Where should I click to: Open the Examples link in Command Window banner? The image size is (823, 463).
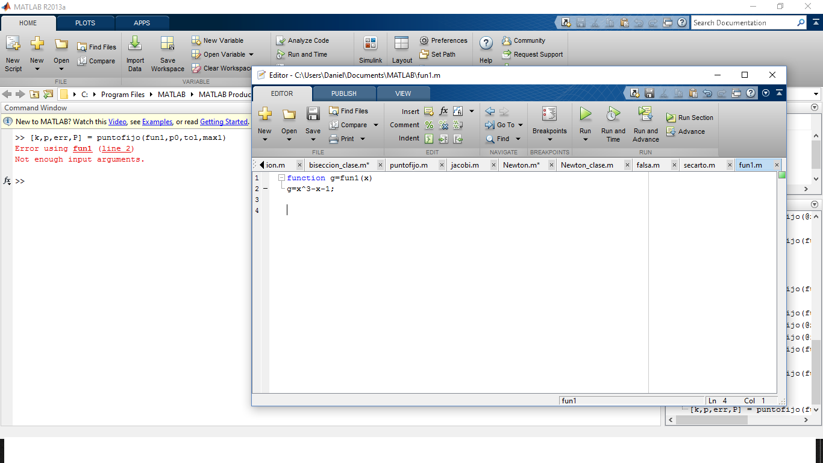[x=157, y=121]
